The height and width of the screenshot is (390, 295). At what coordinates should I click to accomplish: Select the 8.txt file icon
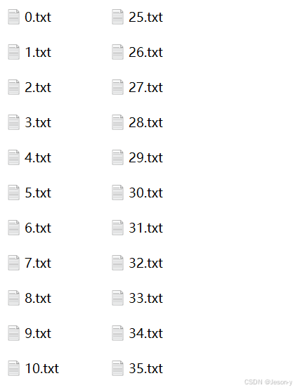[13, 298]
